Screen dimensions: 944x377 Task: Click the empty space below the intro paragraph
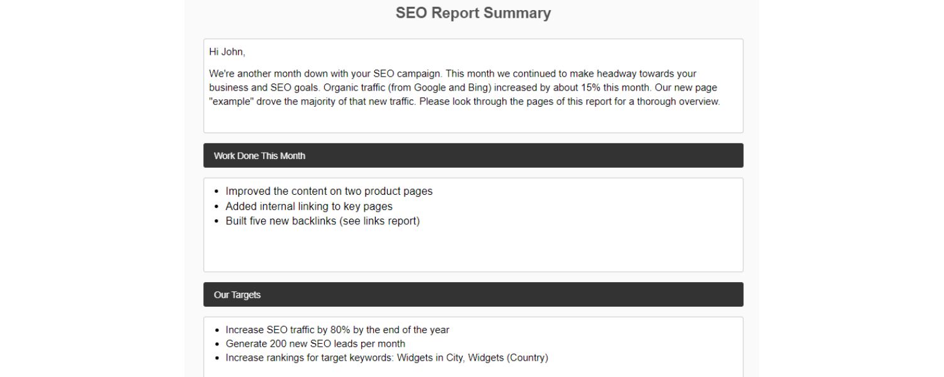473,121
